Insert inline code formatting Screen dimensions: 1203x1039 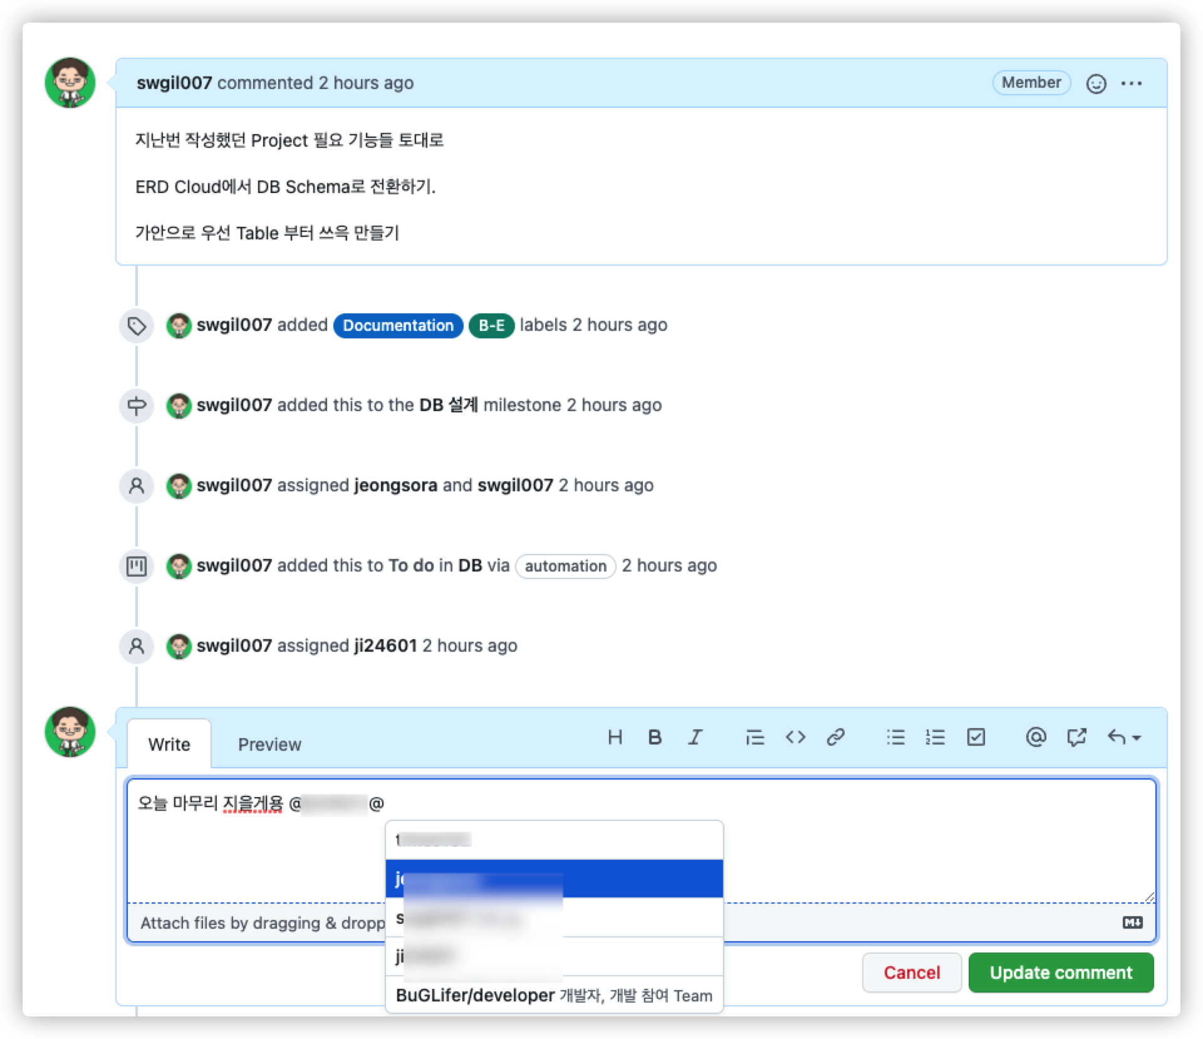tap(796, 738)
